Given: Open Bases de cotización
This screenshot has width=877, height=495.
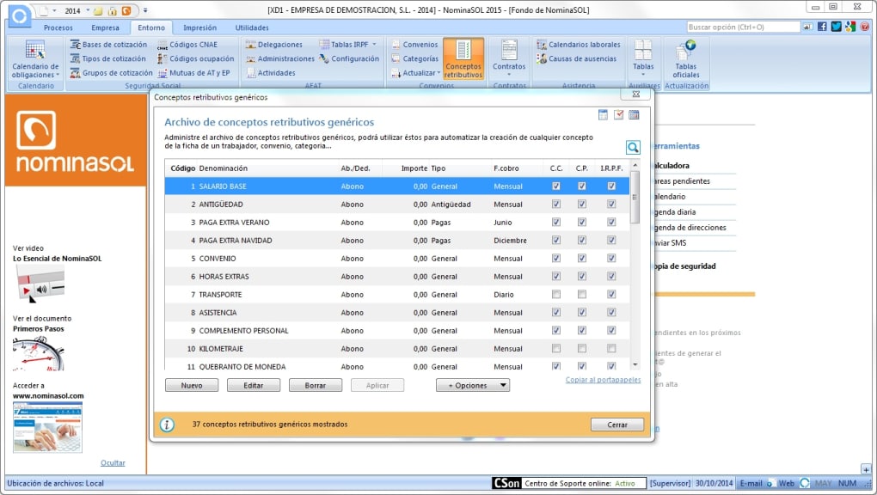Looking at the screenshot, I should [x=108, y=45].
